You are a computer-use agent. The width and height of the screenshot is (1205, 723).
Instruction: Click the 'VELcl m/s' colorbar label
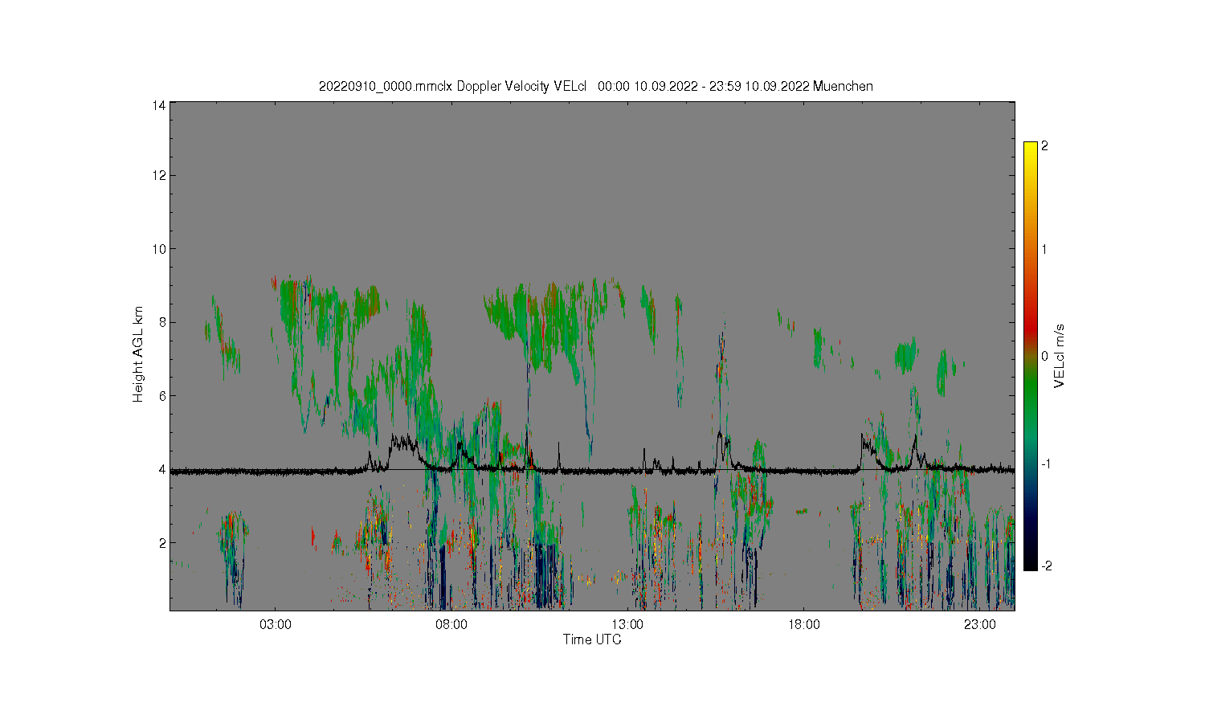(1060, 356)
